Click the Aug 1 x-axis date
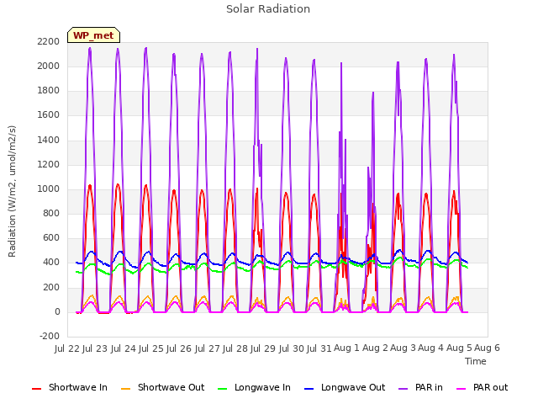 346,348
